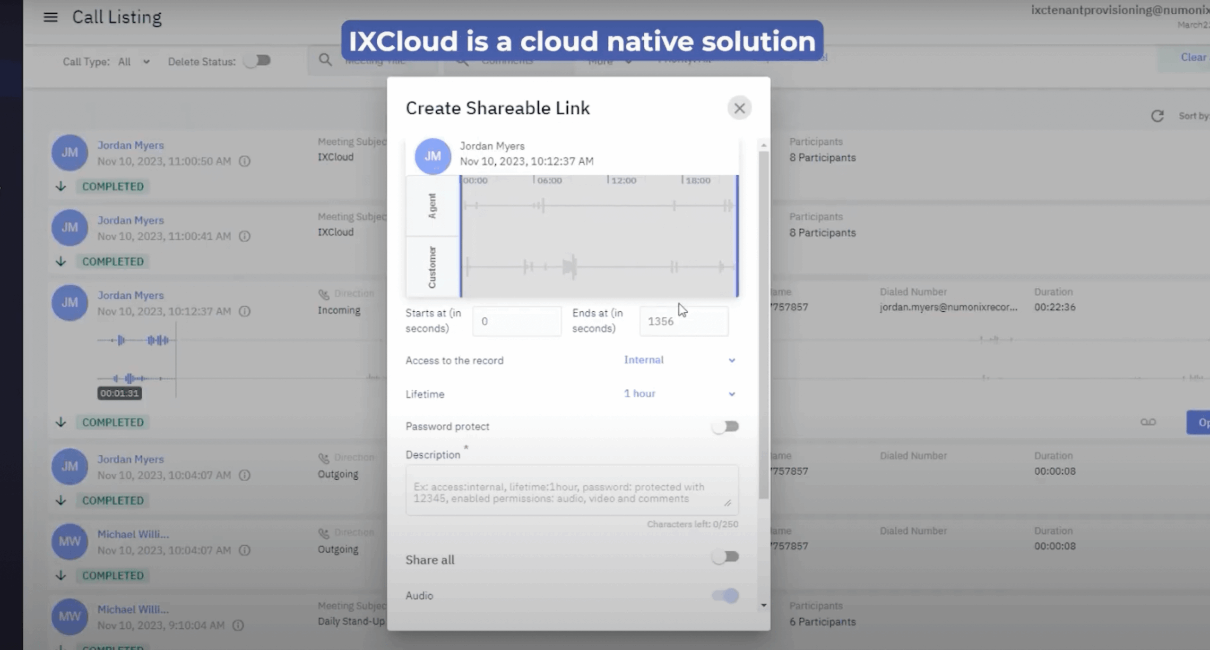1210x650 pixels.
Task: Click the Jordan Myers link at 11:00:41 AM
Action: (x=130, y=220)
